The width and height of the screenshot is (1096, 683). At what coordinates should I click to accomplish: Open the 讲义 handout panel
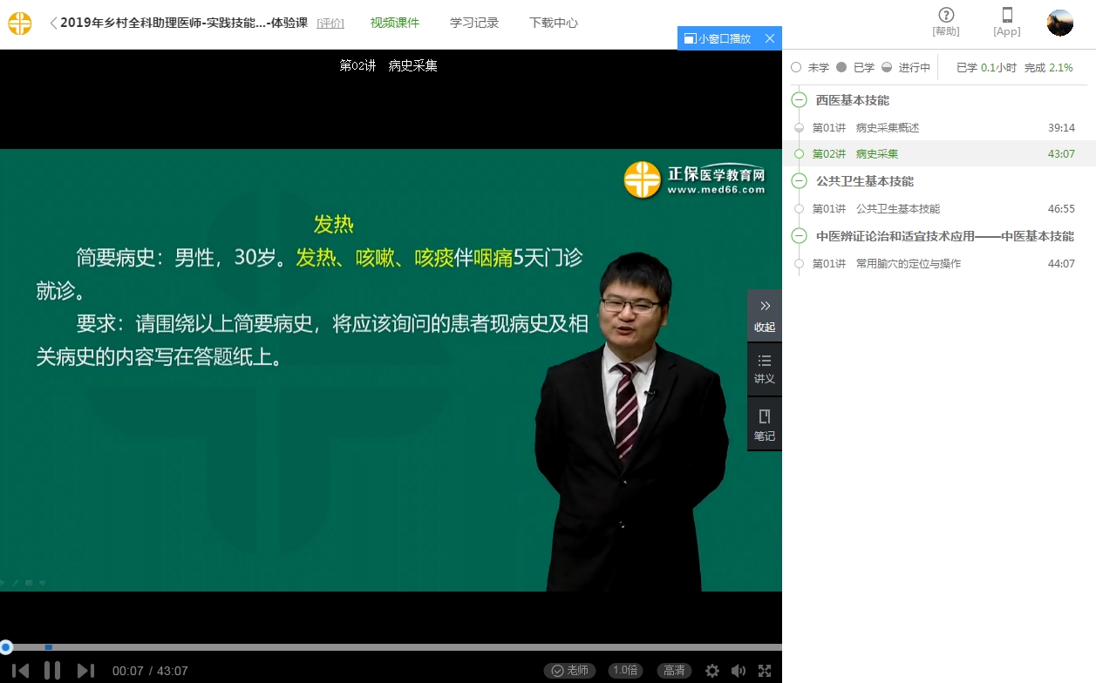pyautogui.click(x=765, y=369)
